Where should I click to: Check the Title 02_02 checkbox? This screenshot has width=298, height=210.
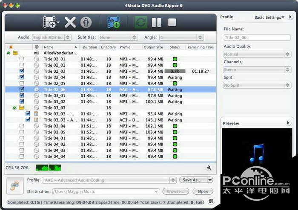pyautogui.click(x=22, y=65)
